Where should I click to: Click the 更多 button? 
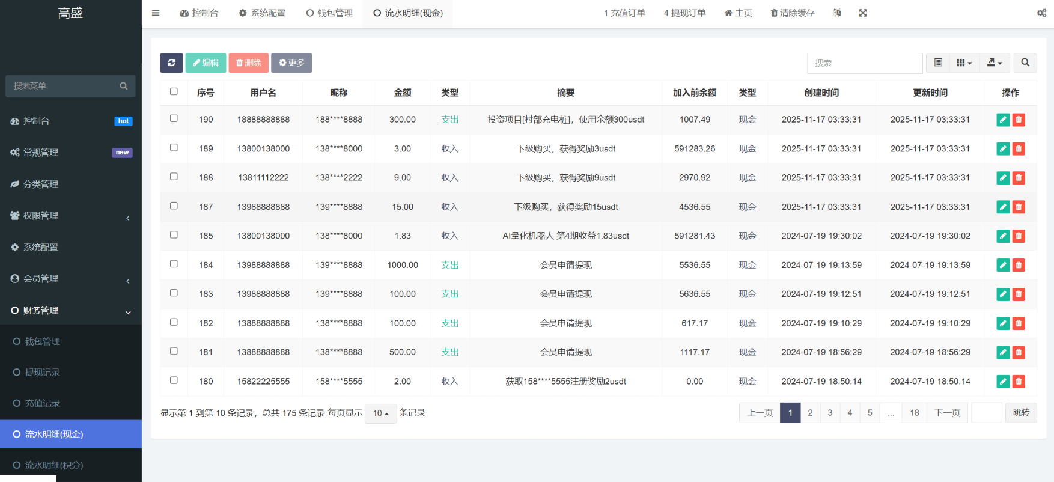click(291, 63)
